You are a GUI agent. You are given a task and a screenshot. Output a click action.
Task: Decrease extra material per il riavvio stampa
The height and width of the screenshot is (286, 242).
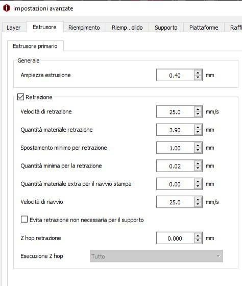pos(198,186)
